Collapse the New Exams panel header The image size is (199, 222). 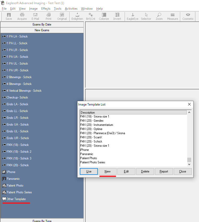tap(42, 30)
